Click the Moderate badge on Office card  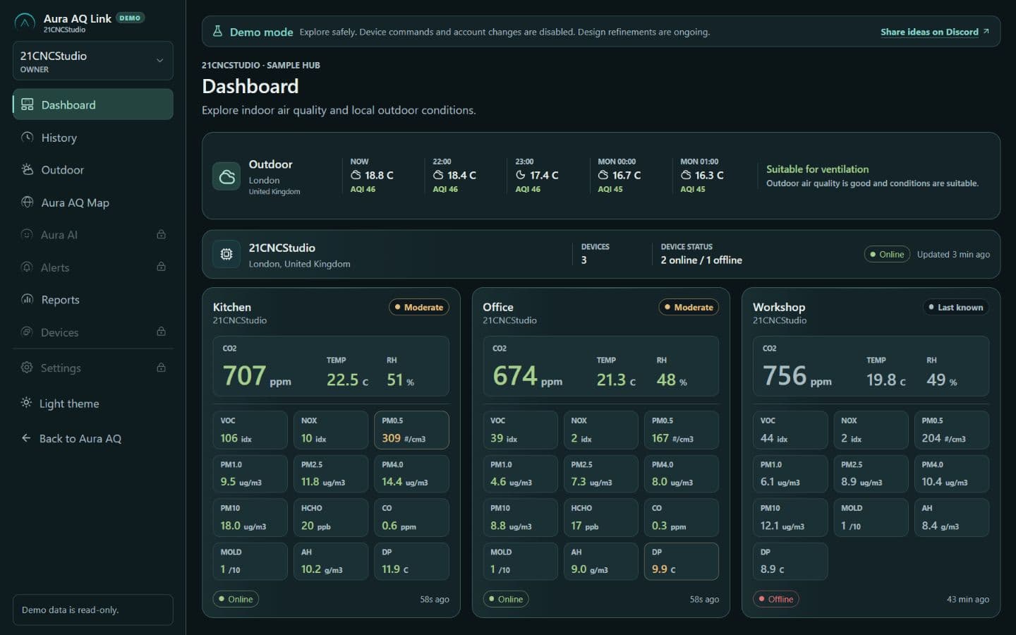coord(689,307)
